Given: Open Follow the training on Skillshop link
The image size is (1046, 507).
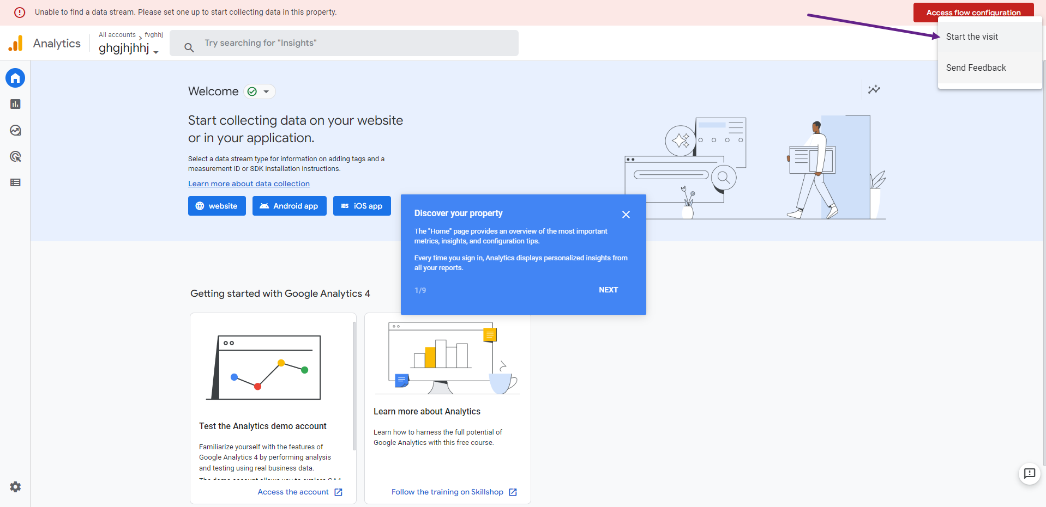Looking at the screenshot, I should pos(447,492).
